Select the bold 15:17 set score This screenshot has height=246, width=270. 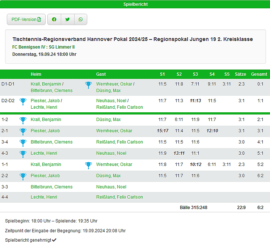(x=163, y=131)
